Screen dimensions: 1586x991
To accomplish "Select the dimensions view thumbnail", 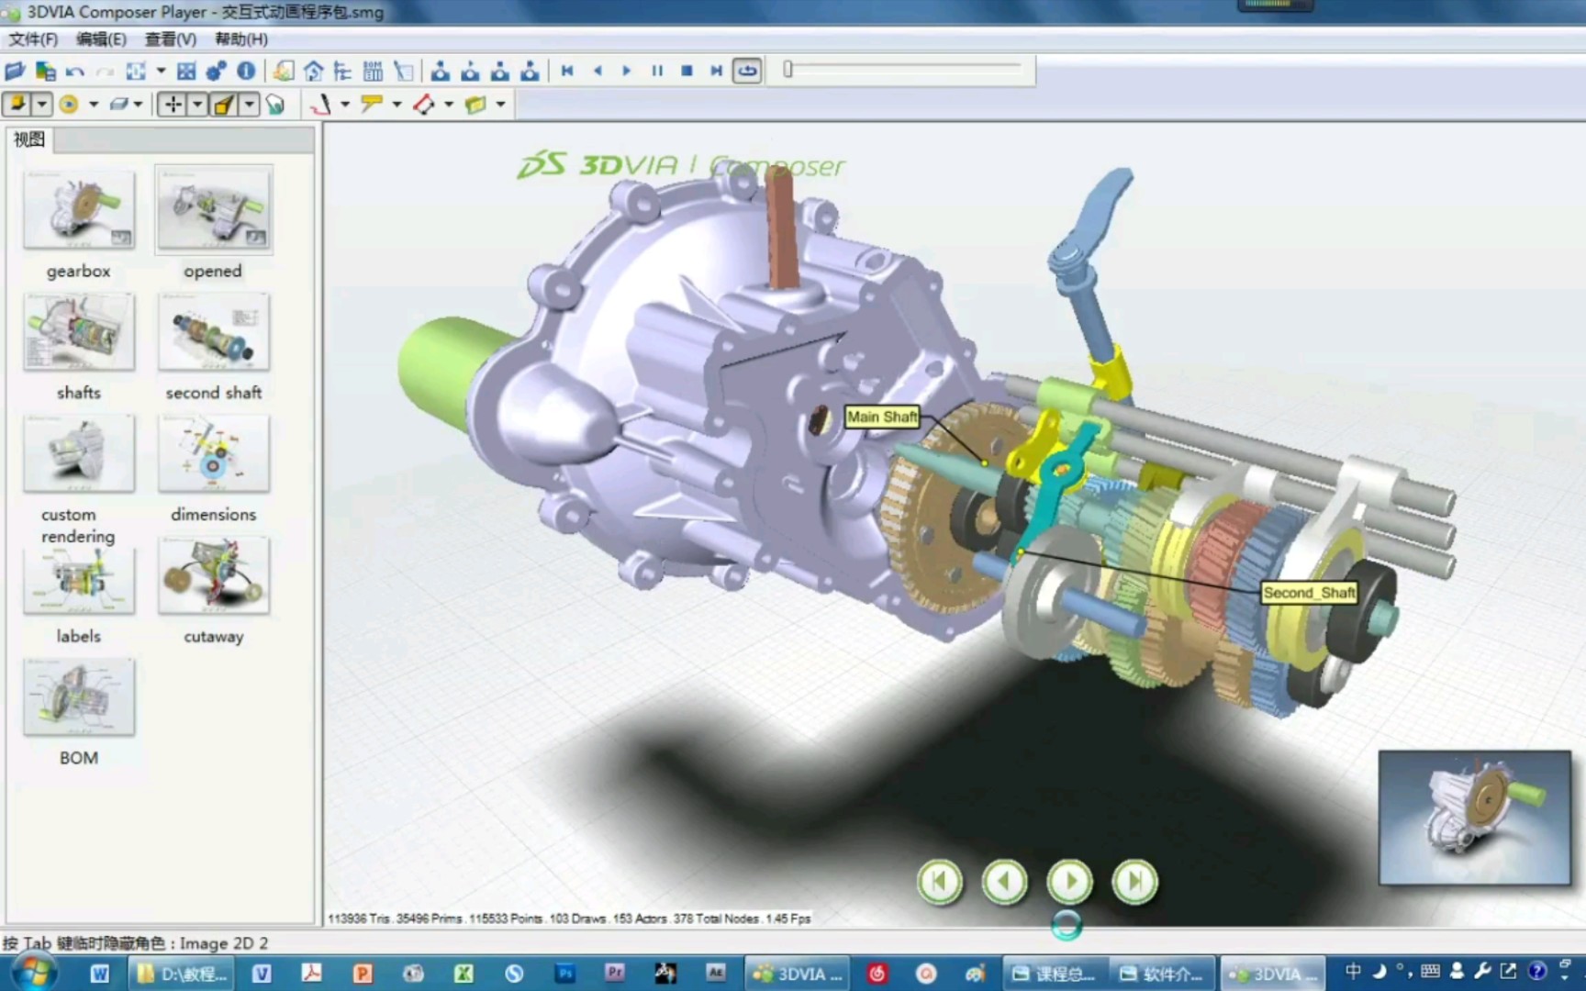I will click(x=214, y=453).
